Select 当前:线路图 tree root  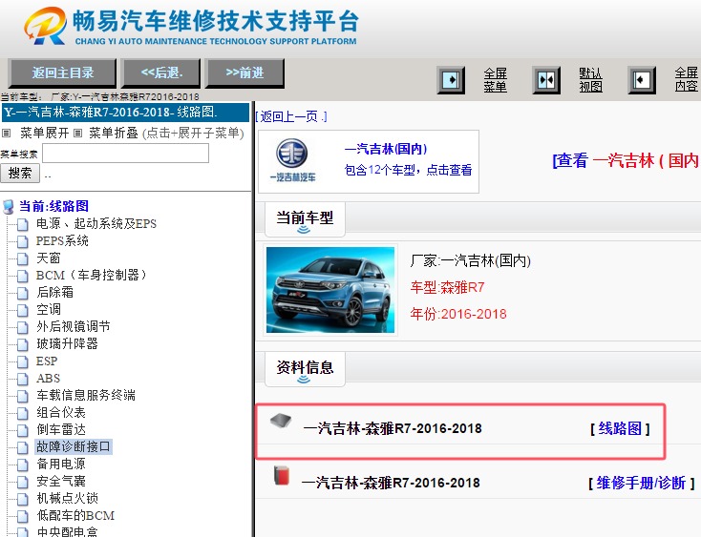[x=53, y=206]
